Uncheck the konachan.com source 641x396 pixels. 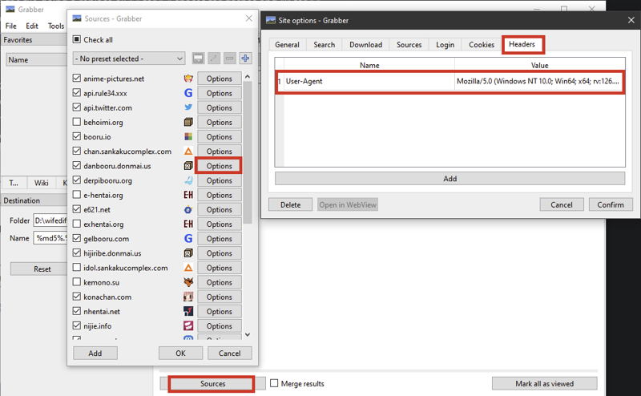(x=76, y=296)
